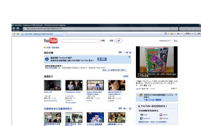The width and height of the screenshot is (201, 126).
Task: Click the yellow plus add module icon
Action: [x=45, y=48]
